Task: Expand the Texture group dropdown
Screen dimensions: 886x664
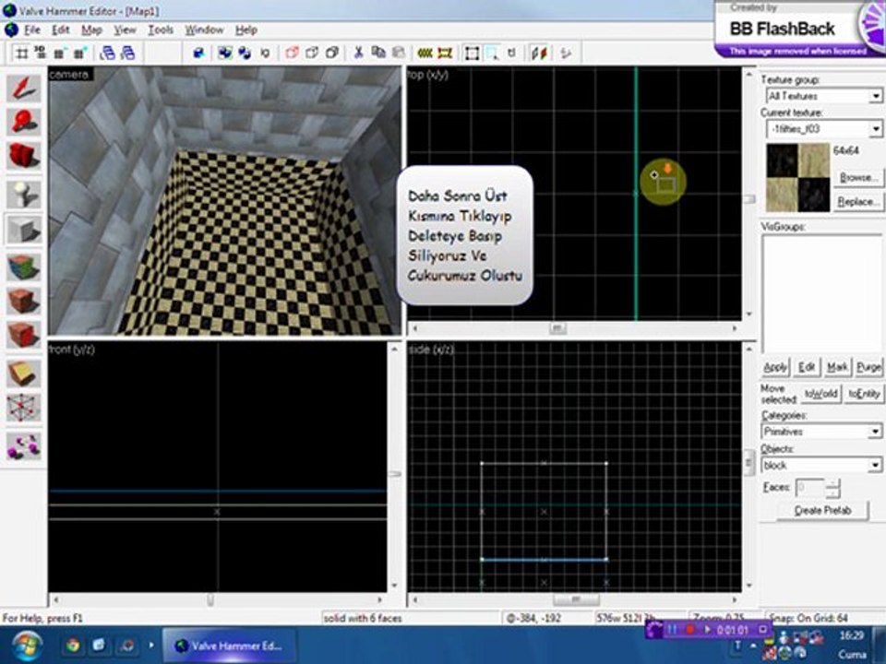Action: click(875, 96)
